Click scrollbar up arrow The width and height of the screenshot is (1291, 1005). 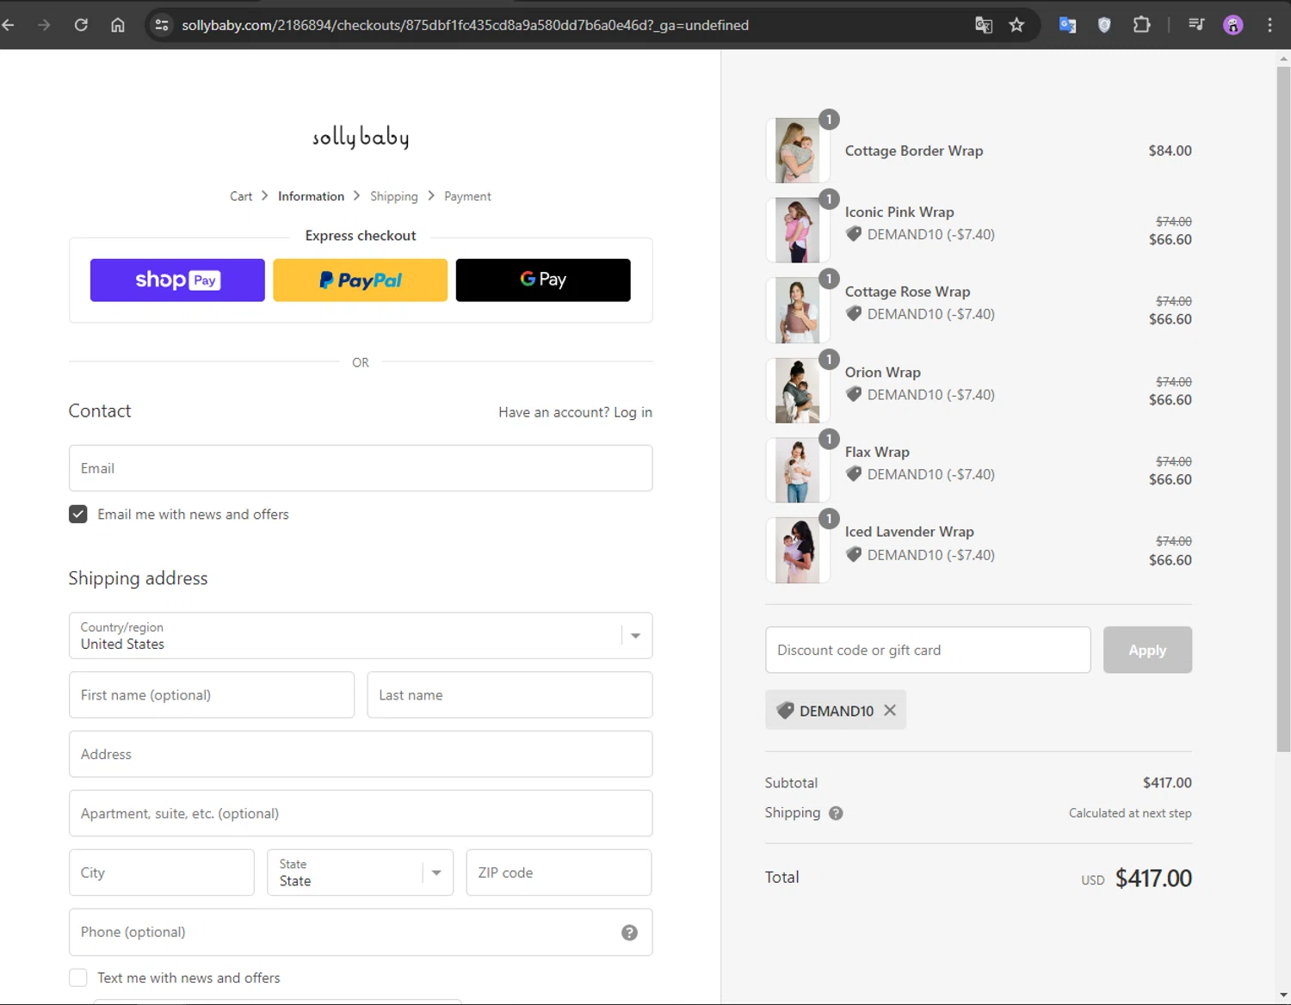1283,59
